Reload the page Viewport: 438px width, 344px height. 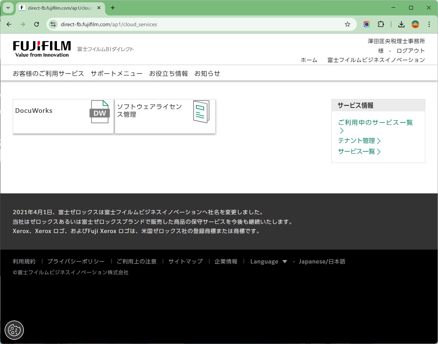pos(37,24)
